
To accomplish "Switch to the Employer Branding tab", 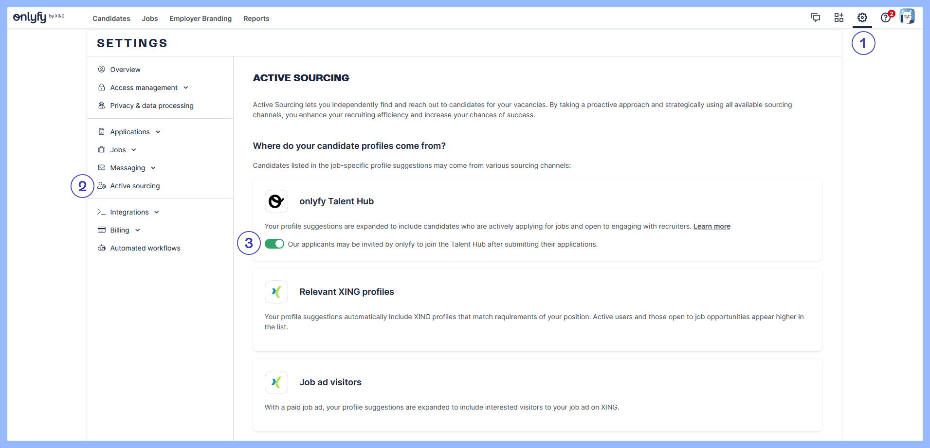I will click(x=201, y=18).
